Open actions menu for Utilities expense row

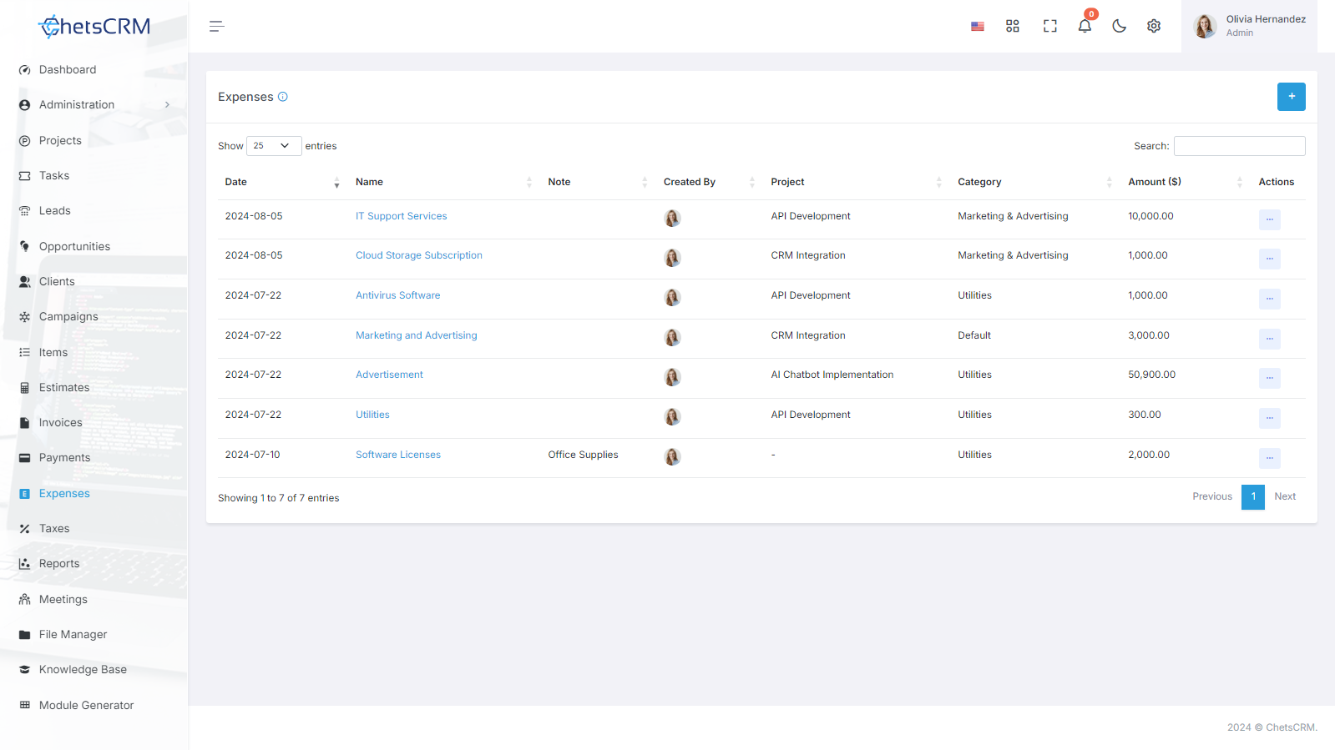1269,418
